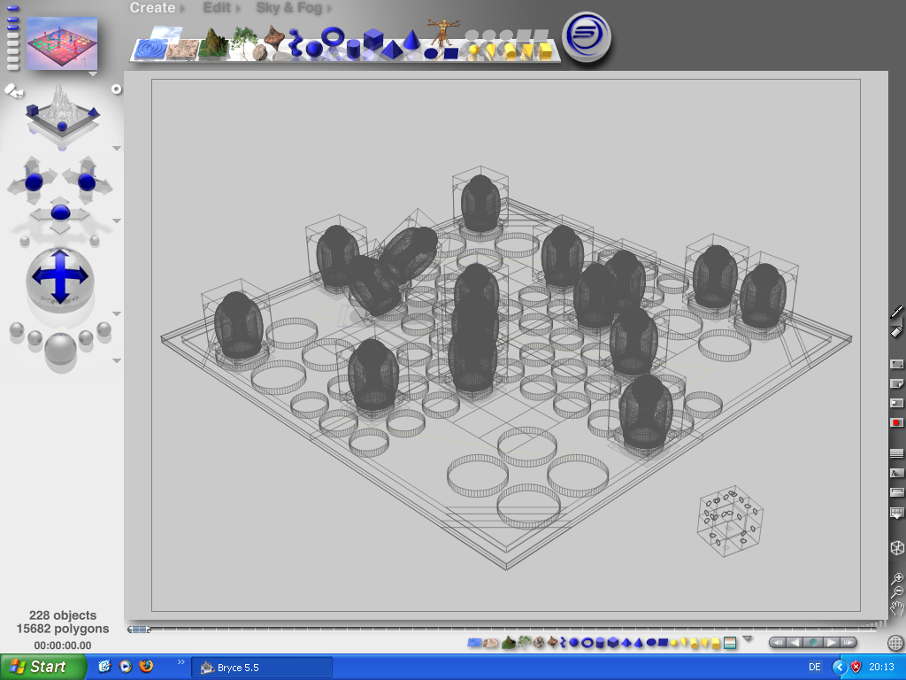The image size is (906, 680).
Task: Open the Windows Start menu
Action: point(42,667)
